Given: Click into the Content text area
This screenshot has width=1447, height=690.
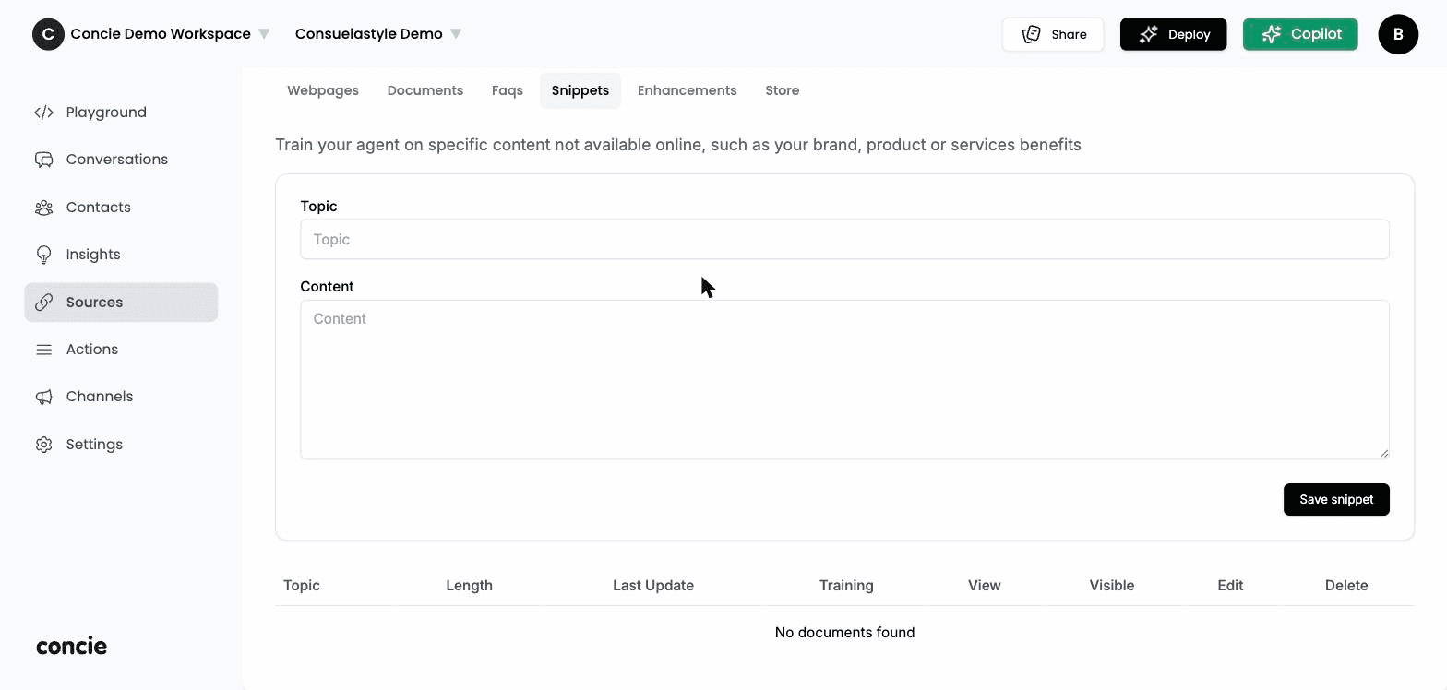Looking at the screenshot, I should click(844, 379).
